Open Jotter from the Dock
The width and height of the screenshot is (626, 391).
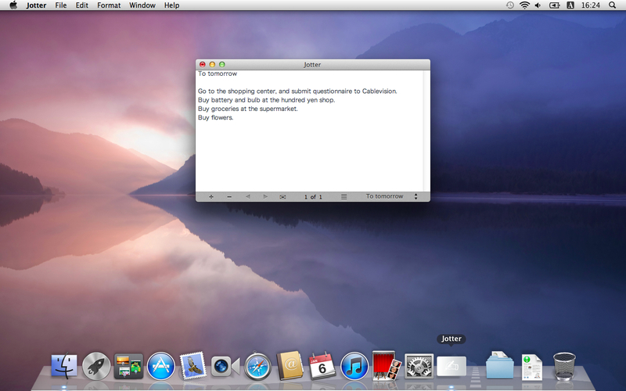pyautogui.click(x=451, y=365)
